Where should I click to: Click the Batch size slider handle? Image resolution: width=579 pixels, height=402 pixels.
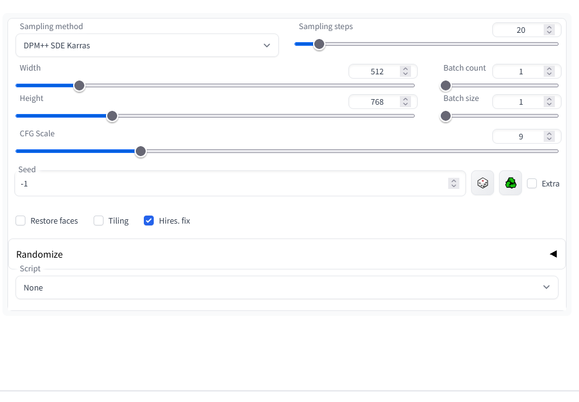446,116
